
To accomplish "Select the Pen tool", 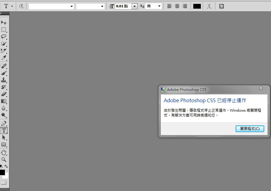I will coord(4,123).
